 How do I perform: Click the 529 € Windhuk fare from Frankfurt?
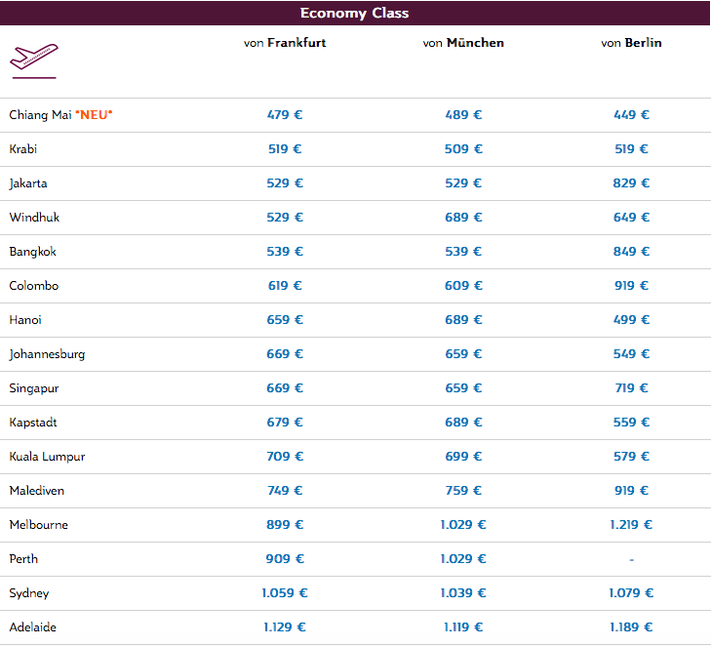285,218
